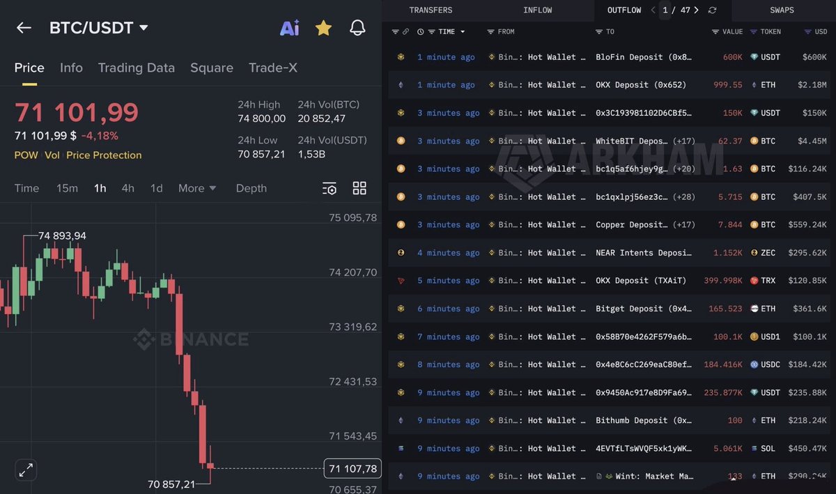Select the 1d timeframe button
Viewport: 836px width, 494px height.
[157, 188]
